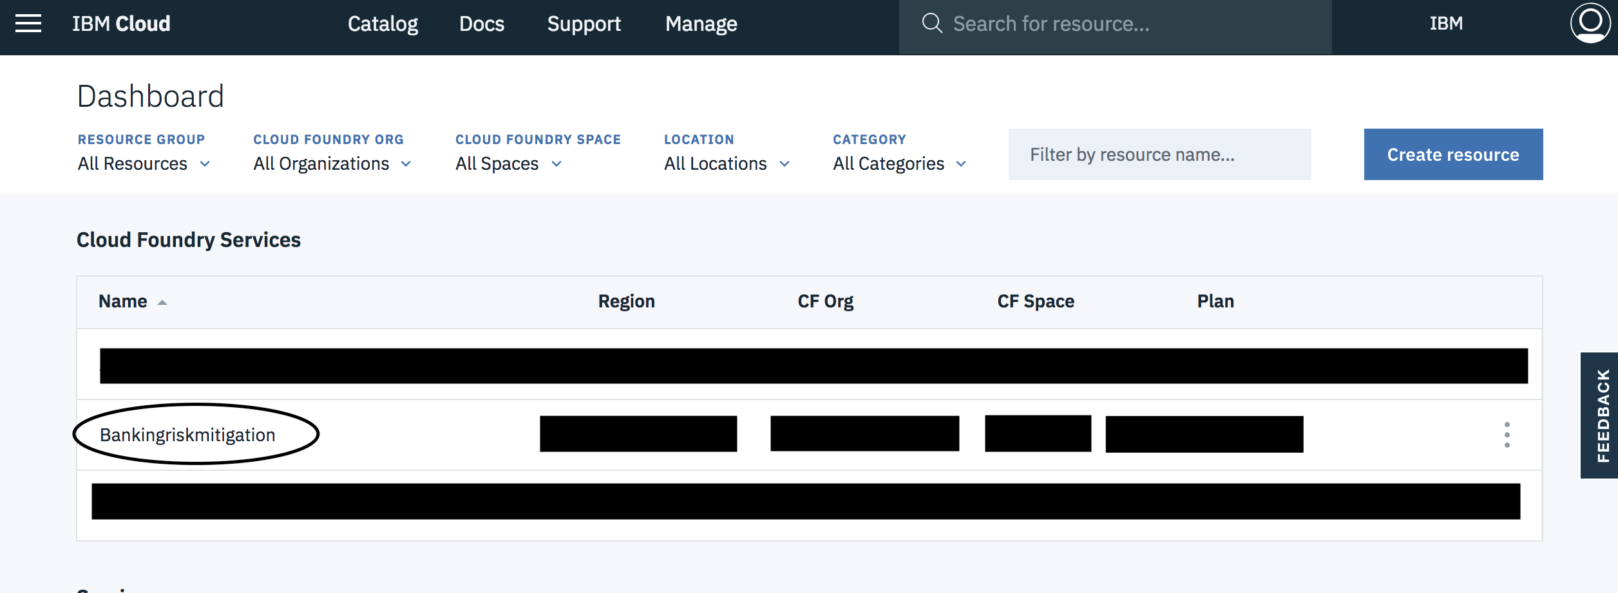Image resolution: width=1618 pixels, height=593 pixels.
Task: Click the Name column sort arrow
Action: pyautogui.click(x=162, y=302)
